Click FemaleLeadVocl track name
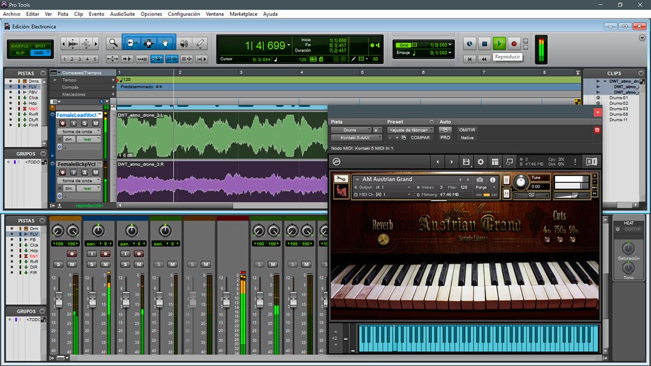 (76, 115)
